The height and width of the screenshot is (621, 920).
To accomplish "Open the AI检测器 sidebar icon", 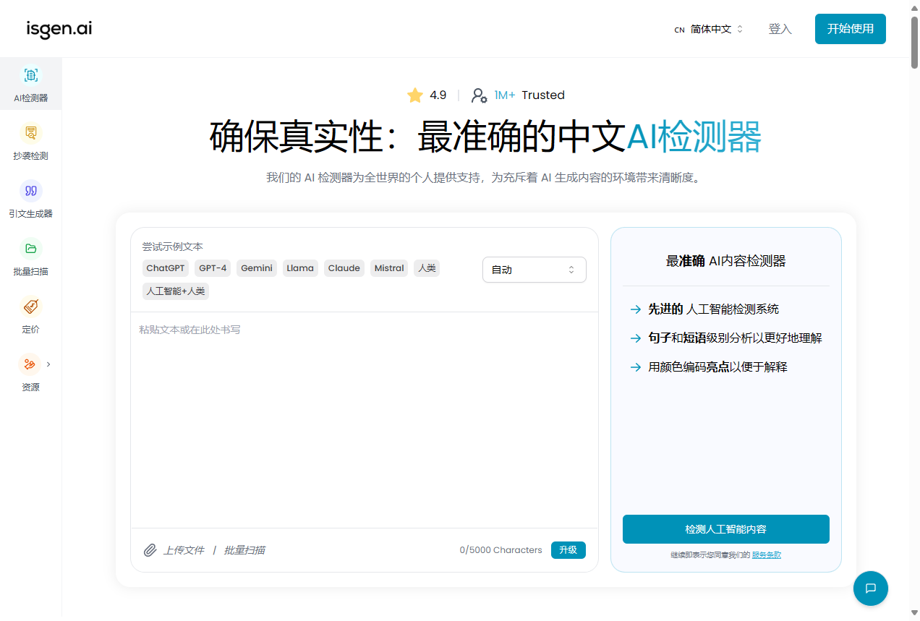I will (x=31, y=75).
